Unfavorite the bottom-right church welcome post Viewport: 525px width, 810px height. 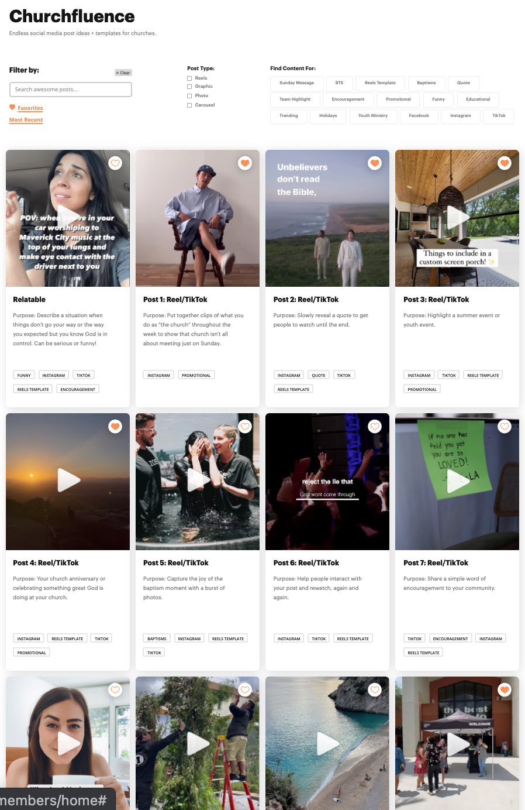click(504, 690)
